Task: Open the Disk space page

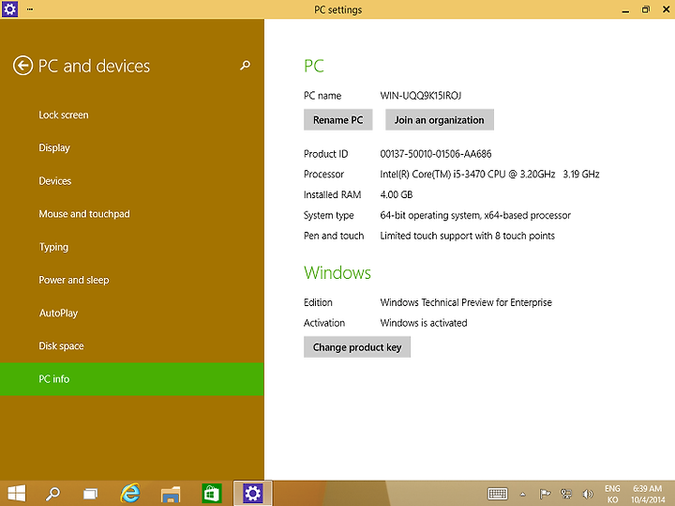Action: [x=61, y=346]
